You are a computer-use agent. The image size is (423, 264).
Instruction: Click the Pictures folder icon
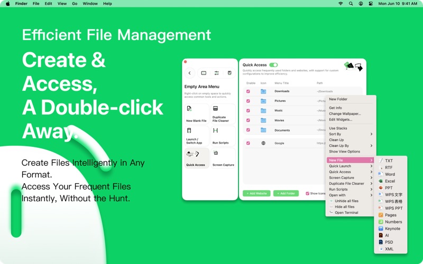click(x=263, y=101)
